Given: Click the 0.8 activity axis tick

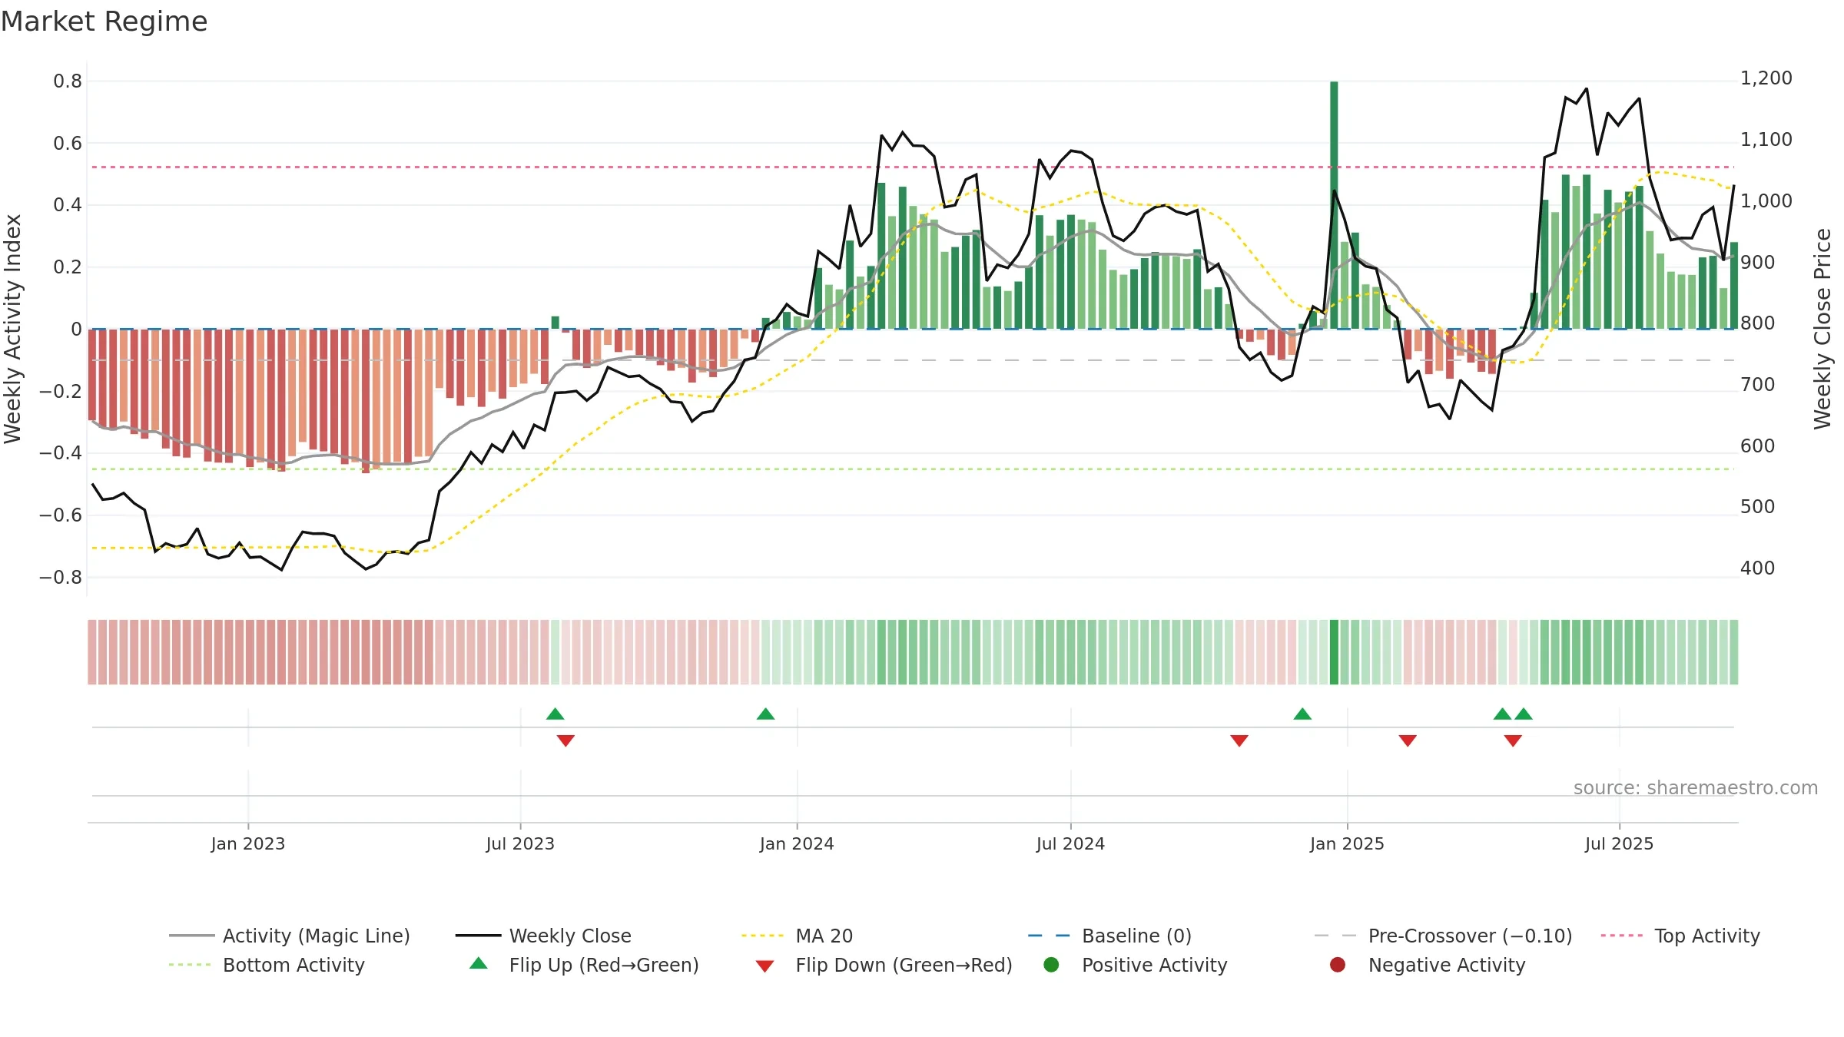Looking at the screenshot, I should click(68, 81).
